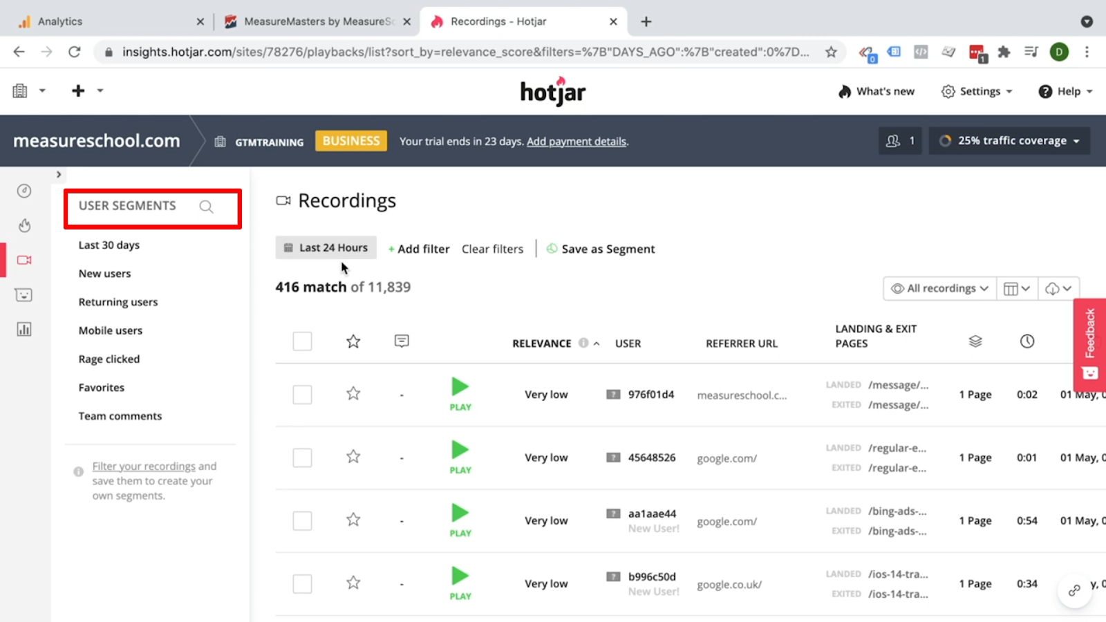Click pages count layers column icon
Image resolution: width=1106 pixels, height=622 pixels.
tap(975, 341)
